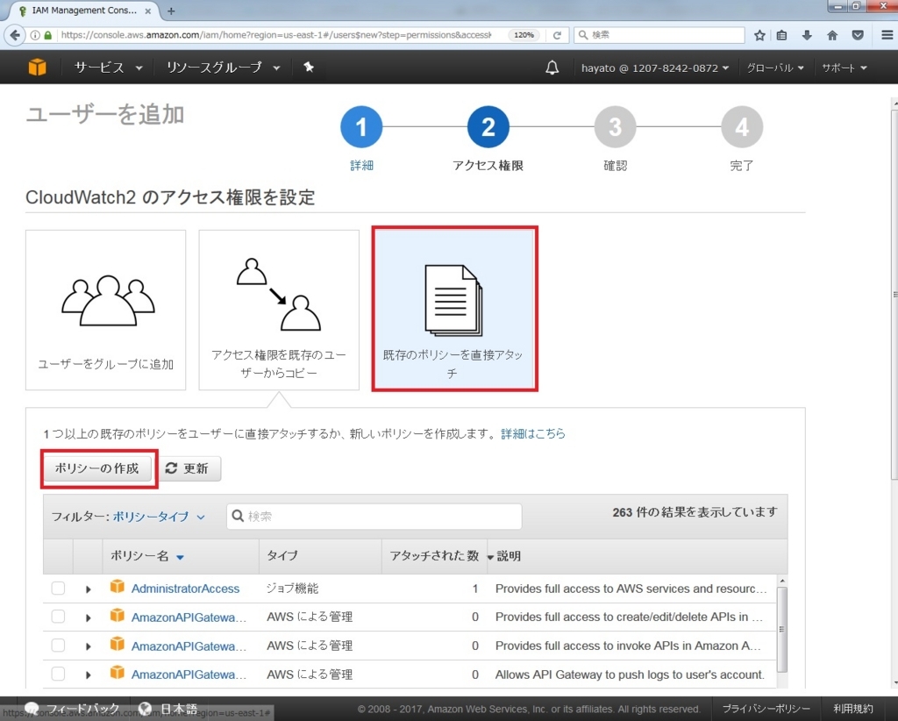Open the リソースグループ dropdown
The height and width of the screenshot is (721, 898).
[223, 68]
